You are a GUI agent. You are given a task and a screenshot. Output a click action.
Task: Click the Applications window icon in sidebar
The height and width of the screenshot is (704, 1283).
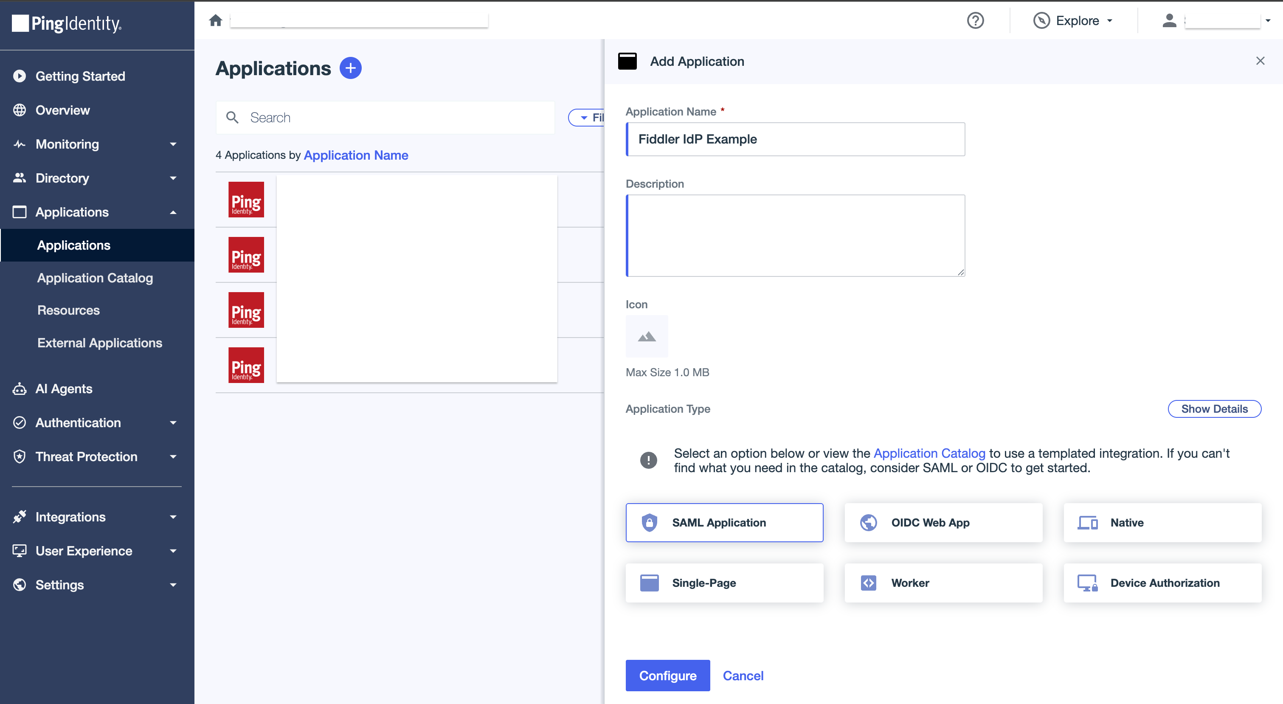click(x=20, y=212)
